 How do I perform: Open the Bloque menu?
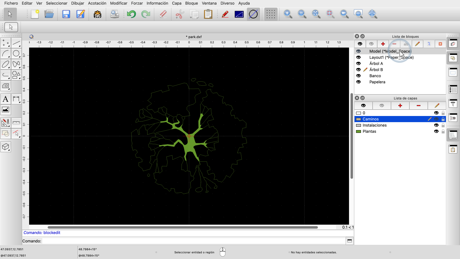[x=191, y=3]
